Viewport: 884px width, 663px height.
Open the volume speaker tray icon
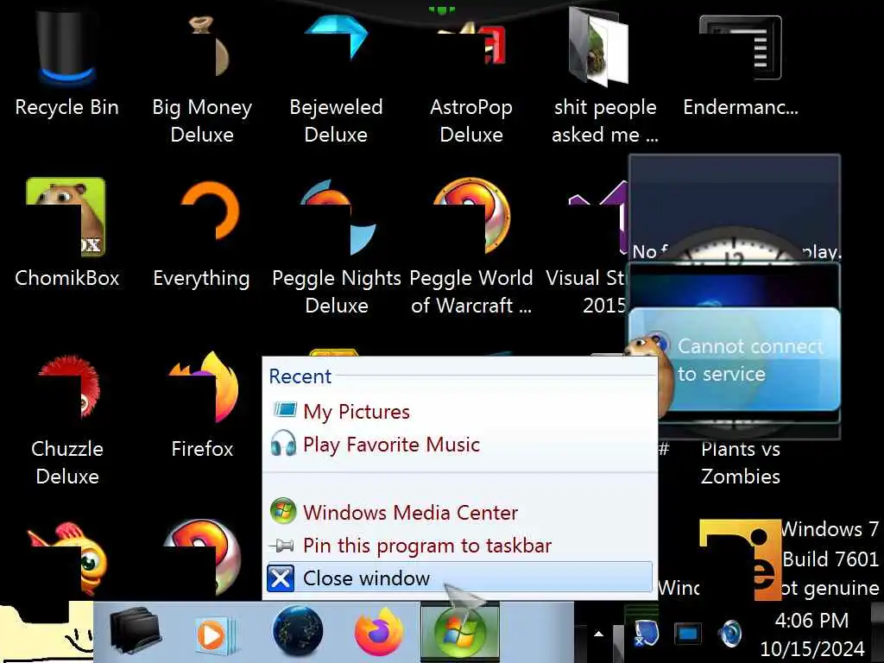point(730,634)
